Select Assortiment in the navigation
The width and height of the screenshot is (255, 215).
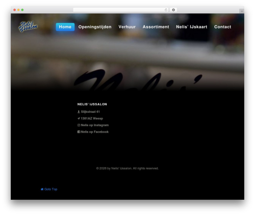(156, 27)
